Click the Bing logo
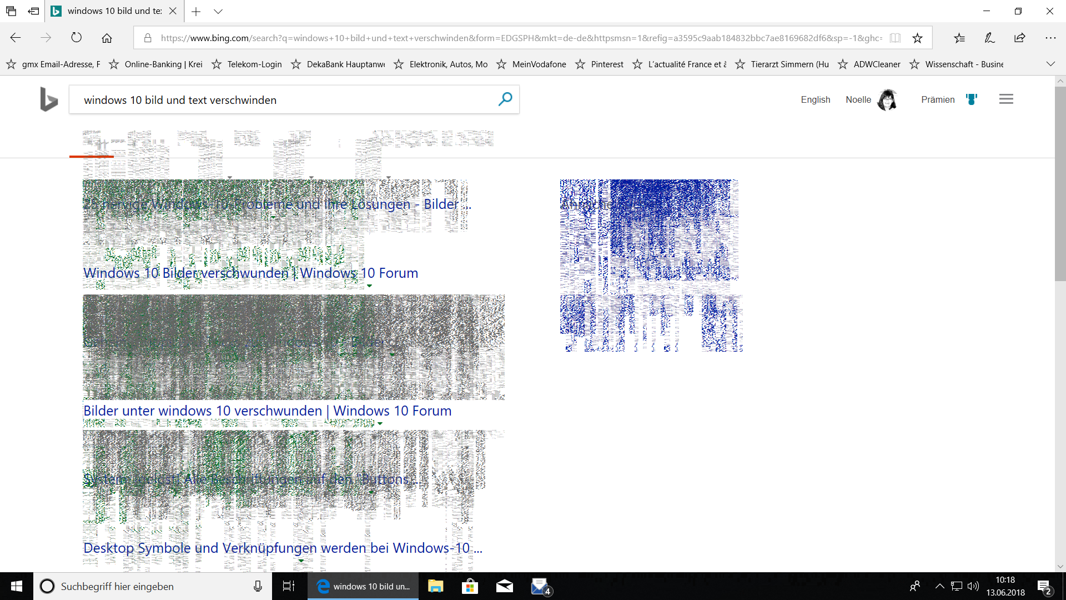This screenshot has width=1066, height=600. point(49,99)
